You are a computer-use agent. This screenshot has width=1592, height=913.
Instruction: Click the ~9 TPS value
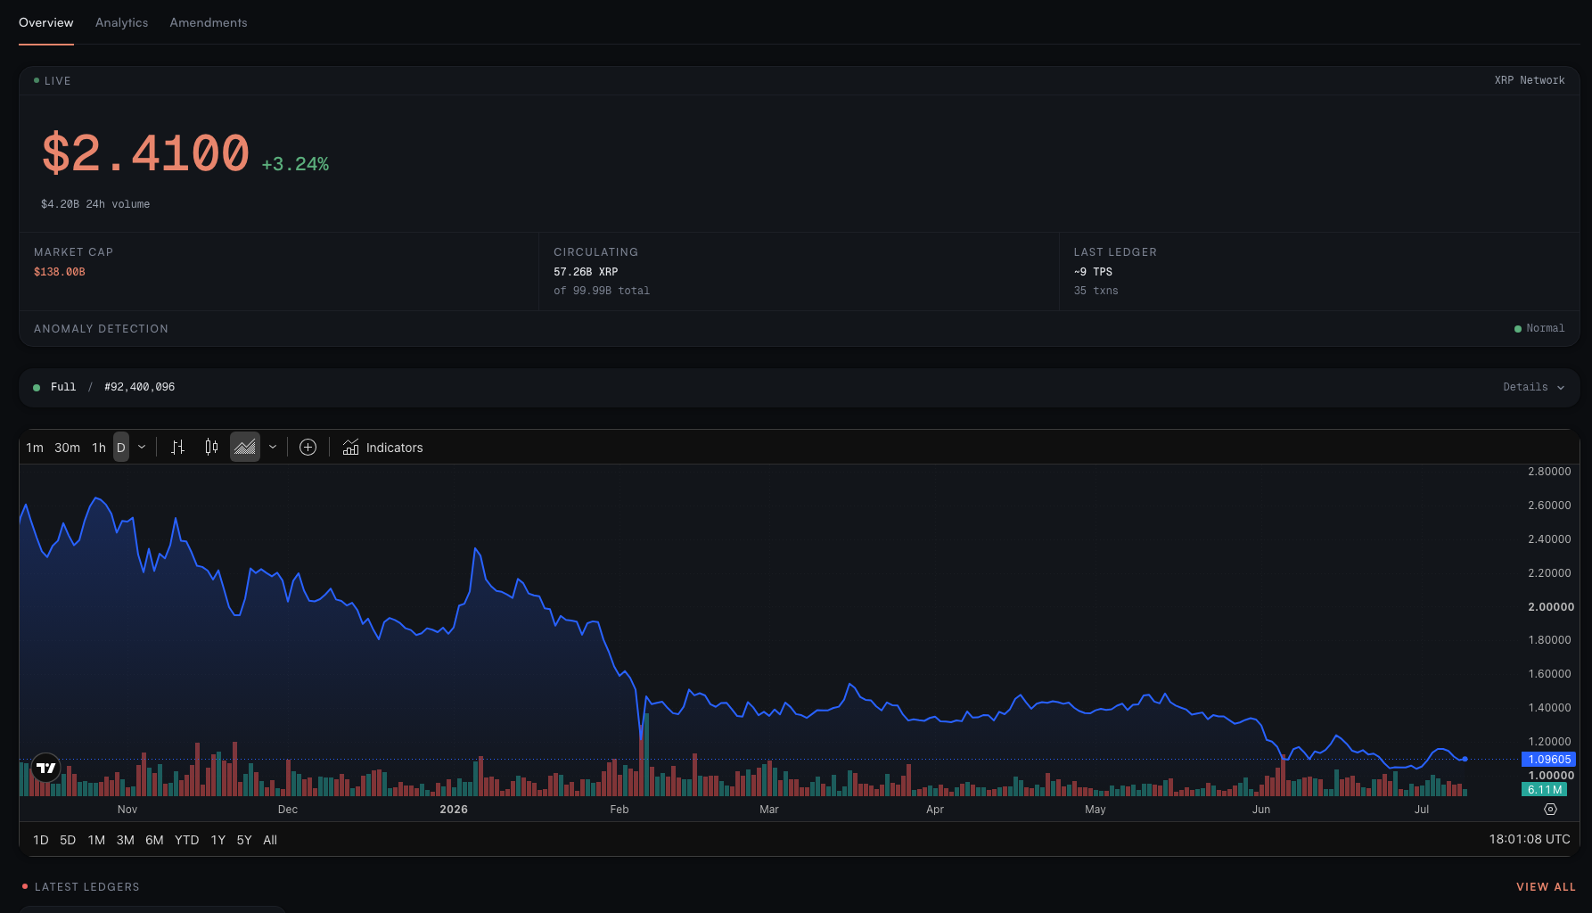[x=1093, y=272]
